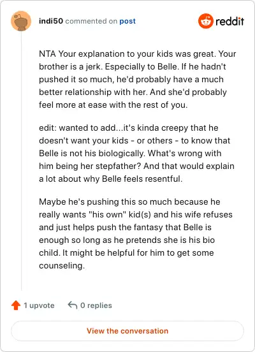Image resolution: width=255 pixels, height=352 pixels.
Task: Upvote the comment with orange arrow
Action: coord(16,305)
